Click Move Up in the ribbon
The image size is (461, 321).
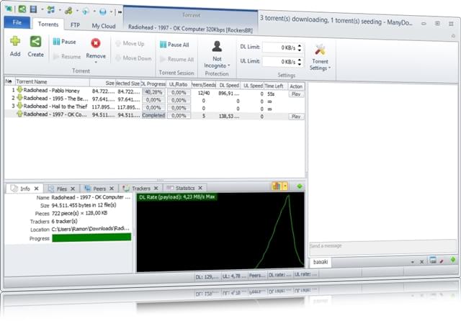[x=130, y=43]
